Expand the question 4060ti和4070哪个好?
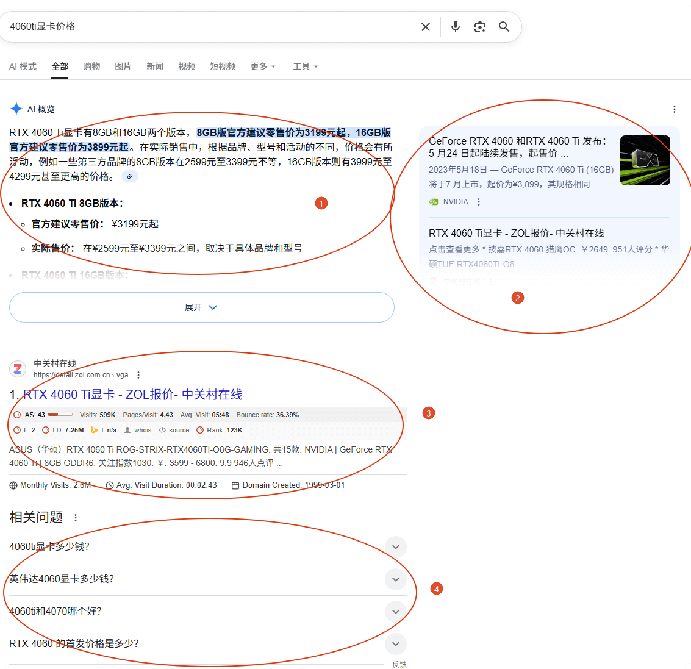The height and width of the screenshot is (669, 691). coord(395,612)
